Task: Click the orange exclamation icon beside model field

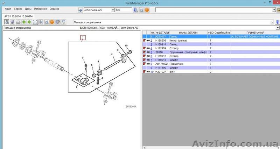Action: 147,10
